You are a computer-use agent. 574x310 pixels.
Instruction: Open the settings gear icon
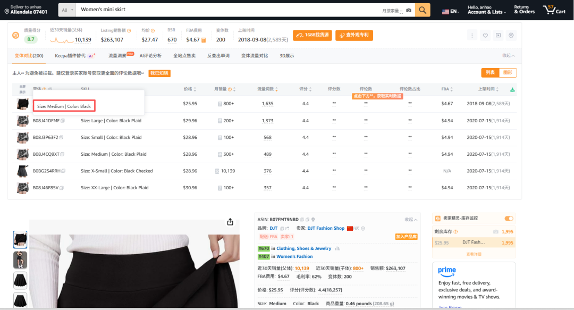click(511, 36)
